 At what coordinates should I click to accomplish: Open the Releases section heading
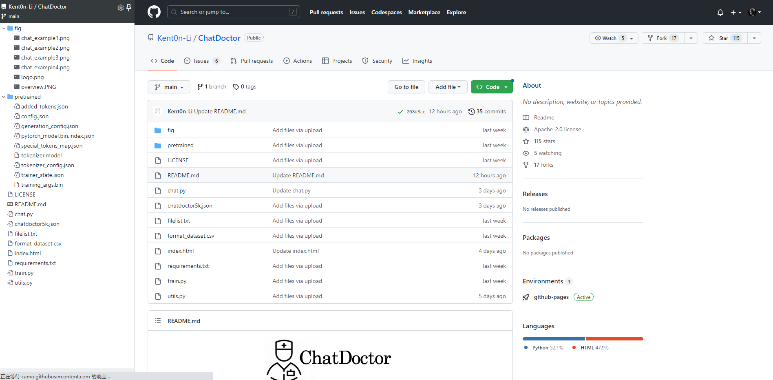click(535, 194)
